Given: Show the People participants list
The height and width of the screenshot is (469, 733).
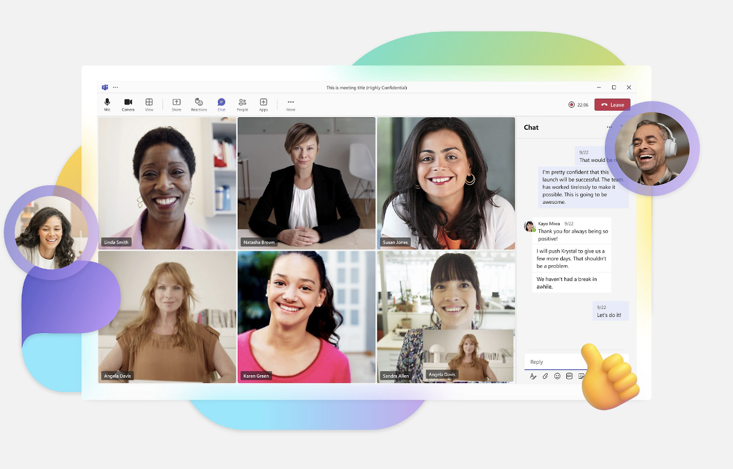Looking at the screenshot, I should (242, 104).
